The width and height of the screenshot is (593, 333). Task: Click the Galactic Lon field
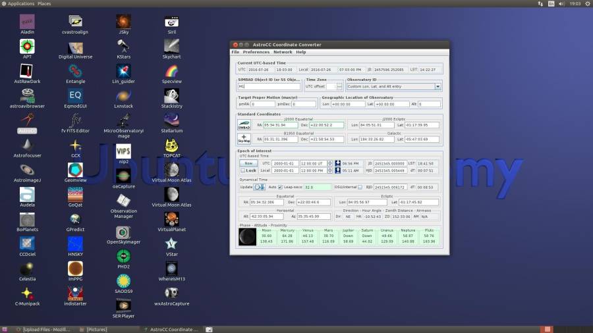pyautogui.click(x=376, y=140)
